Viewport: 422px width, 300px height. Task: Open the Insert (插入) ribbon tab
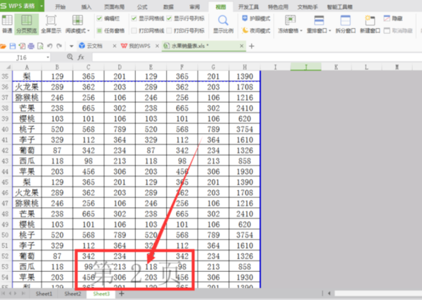pyautogui.click(x=86, y=7)
